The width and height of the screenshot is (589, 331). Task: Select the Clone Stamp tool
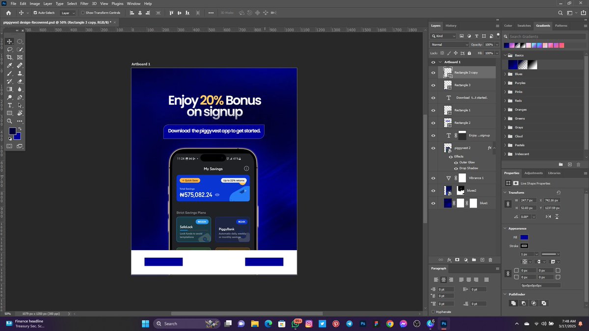[20, 74]
